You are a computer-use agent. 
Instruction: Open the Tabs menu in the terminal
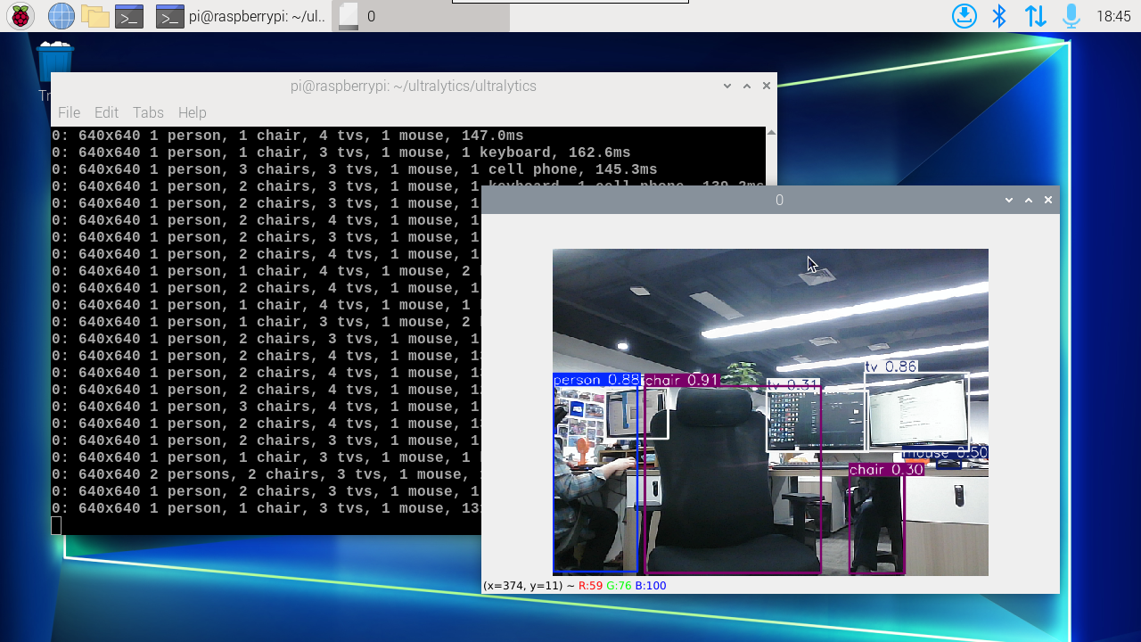pyautogui.click(x=148, y=112)
